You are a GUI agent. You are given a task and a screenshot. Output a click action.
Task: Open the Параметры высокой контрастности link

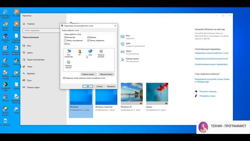[211, 59]
